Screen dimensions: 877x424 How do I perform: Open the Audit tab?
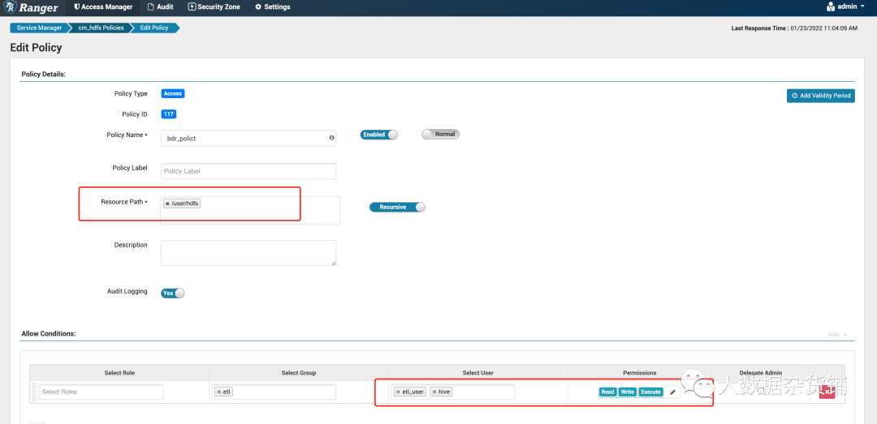[160, 7]
